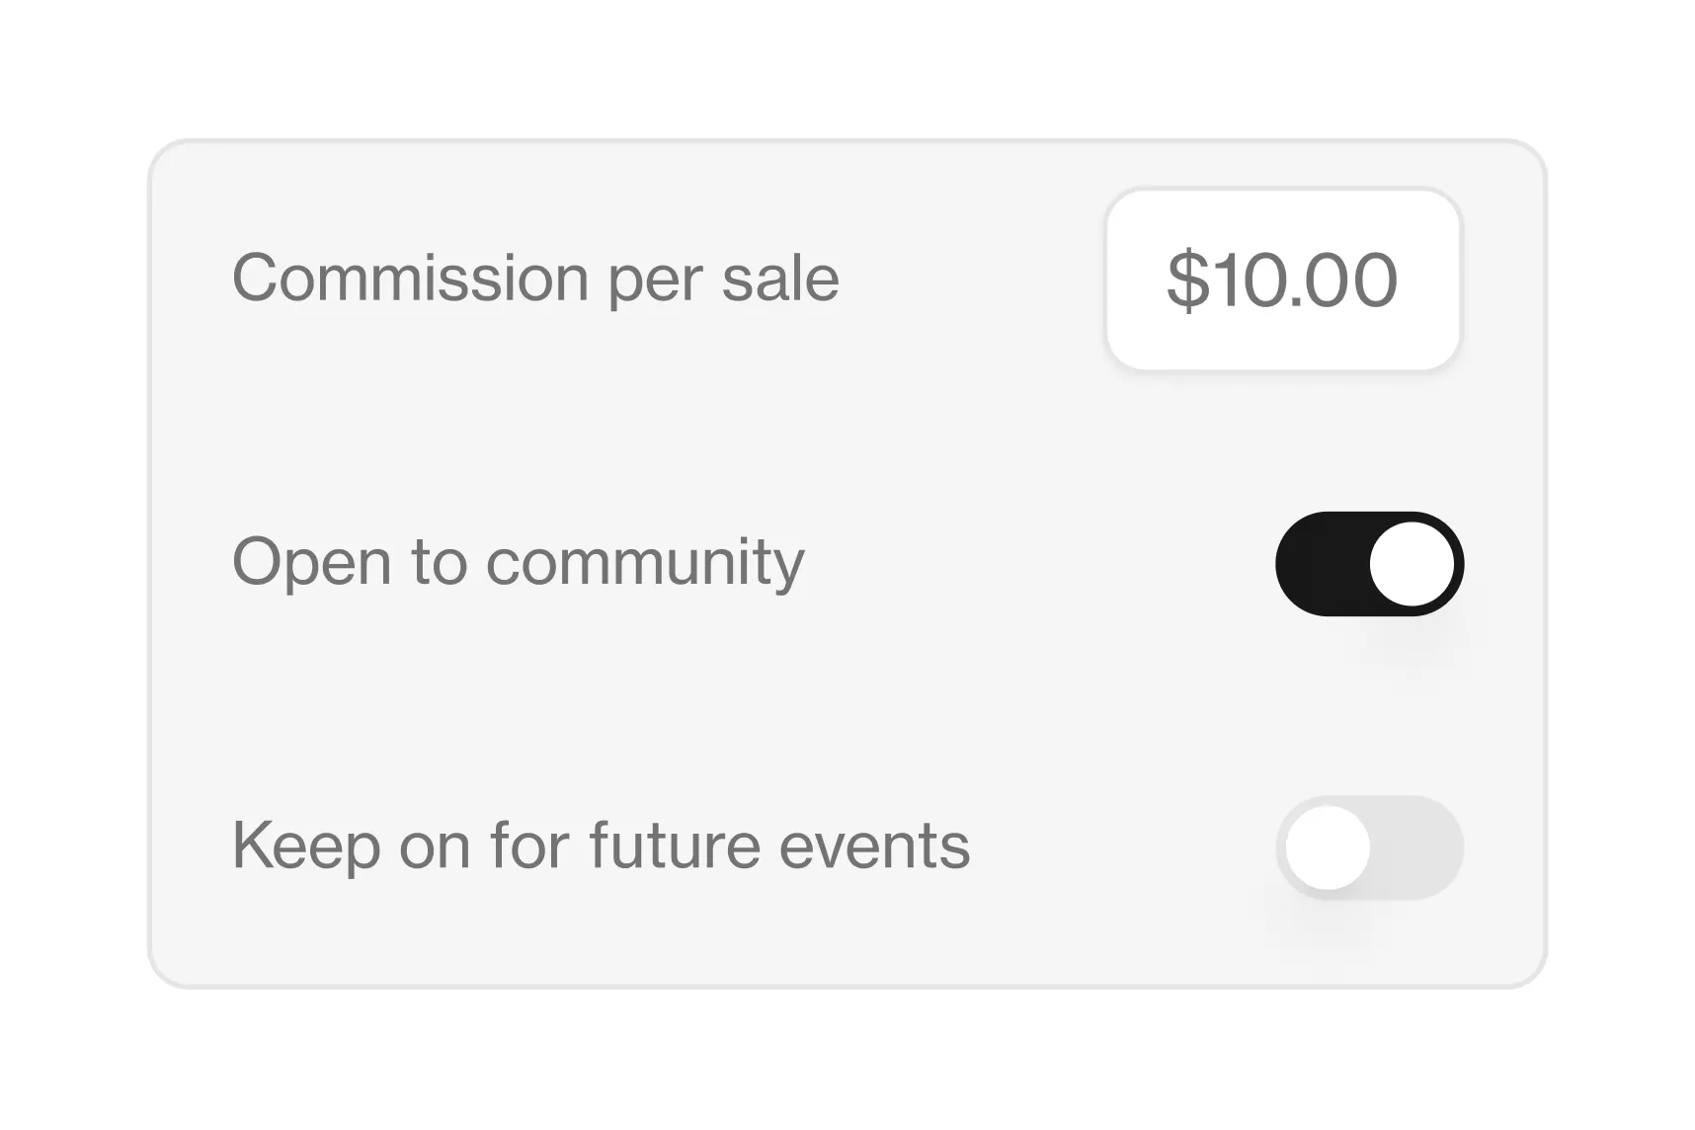Viewport: 1695px width, 1130px height.
Task: Click the dollar sign in the commission field
Action: click(1187, 281)
